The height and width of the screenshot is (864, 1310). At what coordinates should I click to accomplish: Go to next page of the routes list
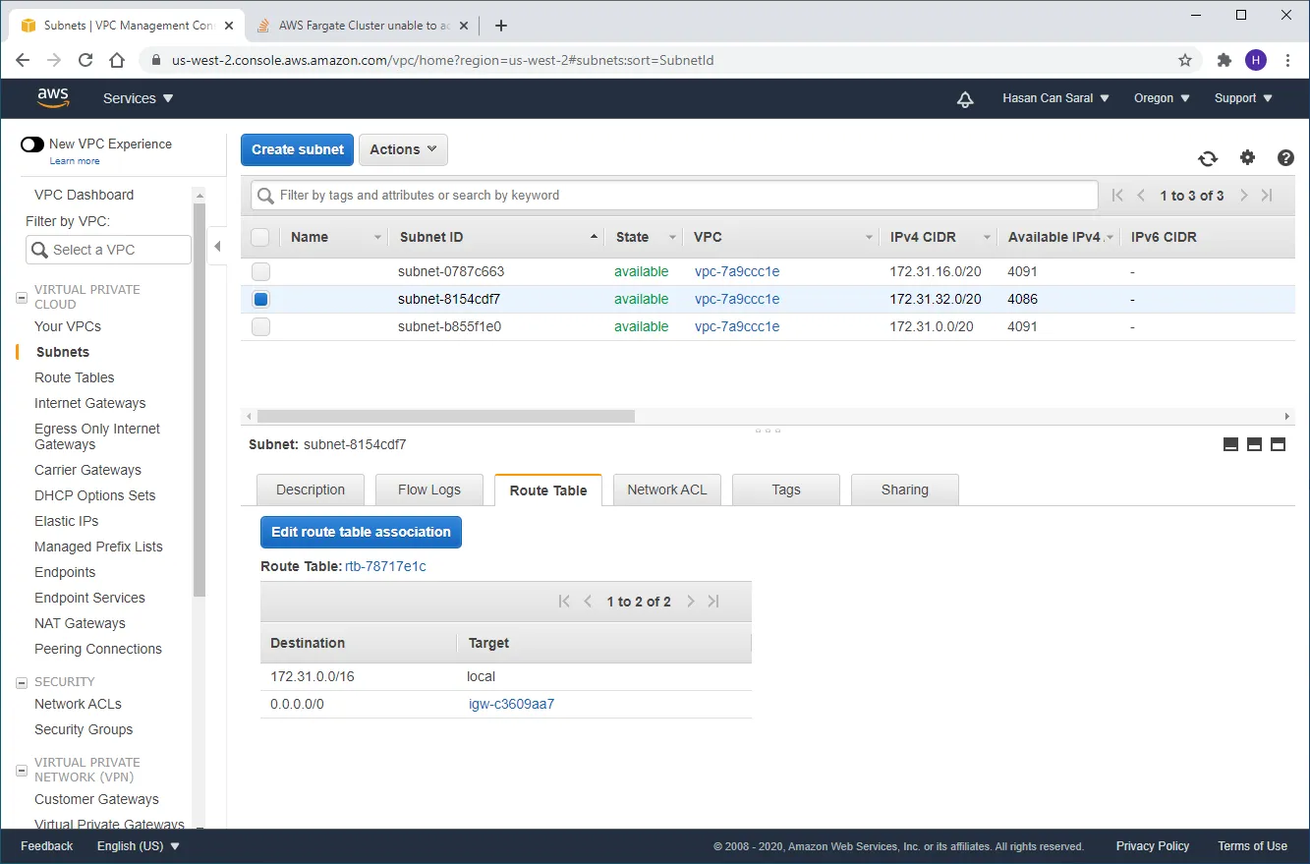point(691,602)
